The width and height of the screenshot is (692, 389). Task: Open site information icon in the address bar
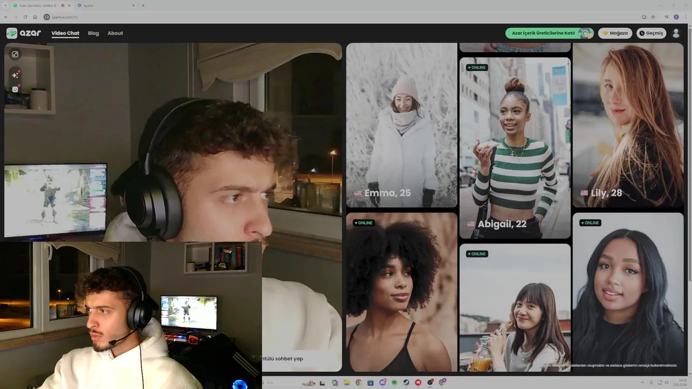click(x=47, y=17)
